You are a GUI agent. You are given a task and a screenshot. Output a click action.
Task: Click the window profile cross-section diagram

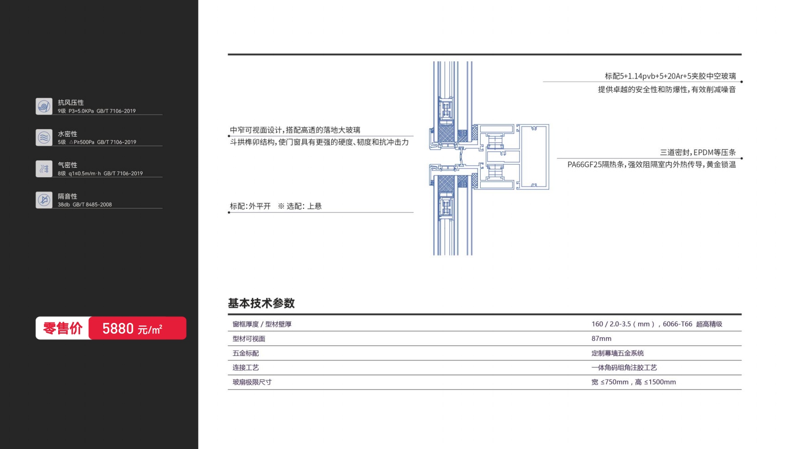tap(488, 158)
